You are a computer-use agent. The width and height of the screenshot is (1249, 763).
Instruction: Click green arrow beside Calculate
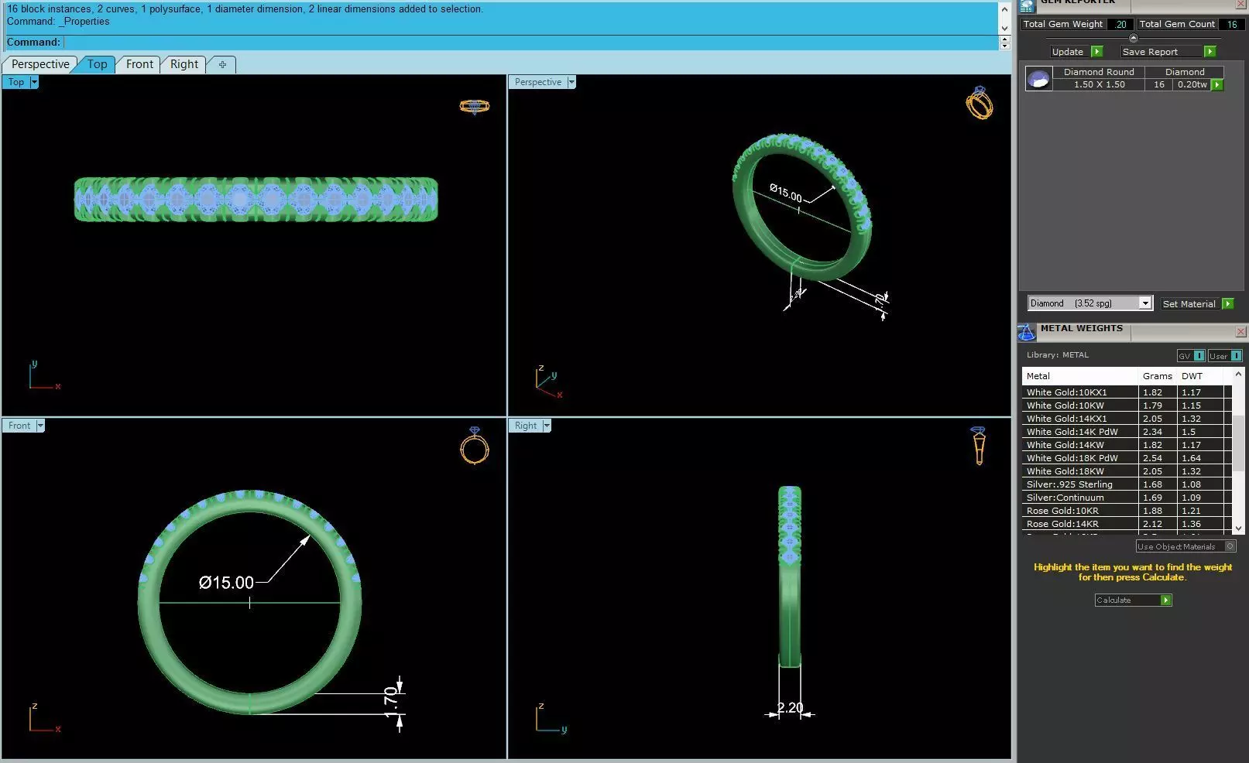click(x=1165, y=600)
